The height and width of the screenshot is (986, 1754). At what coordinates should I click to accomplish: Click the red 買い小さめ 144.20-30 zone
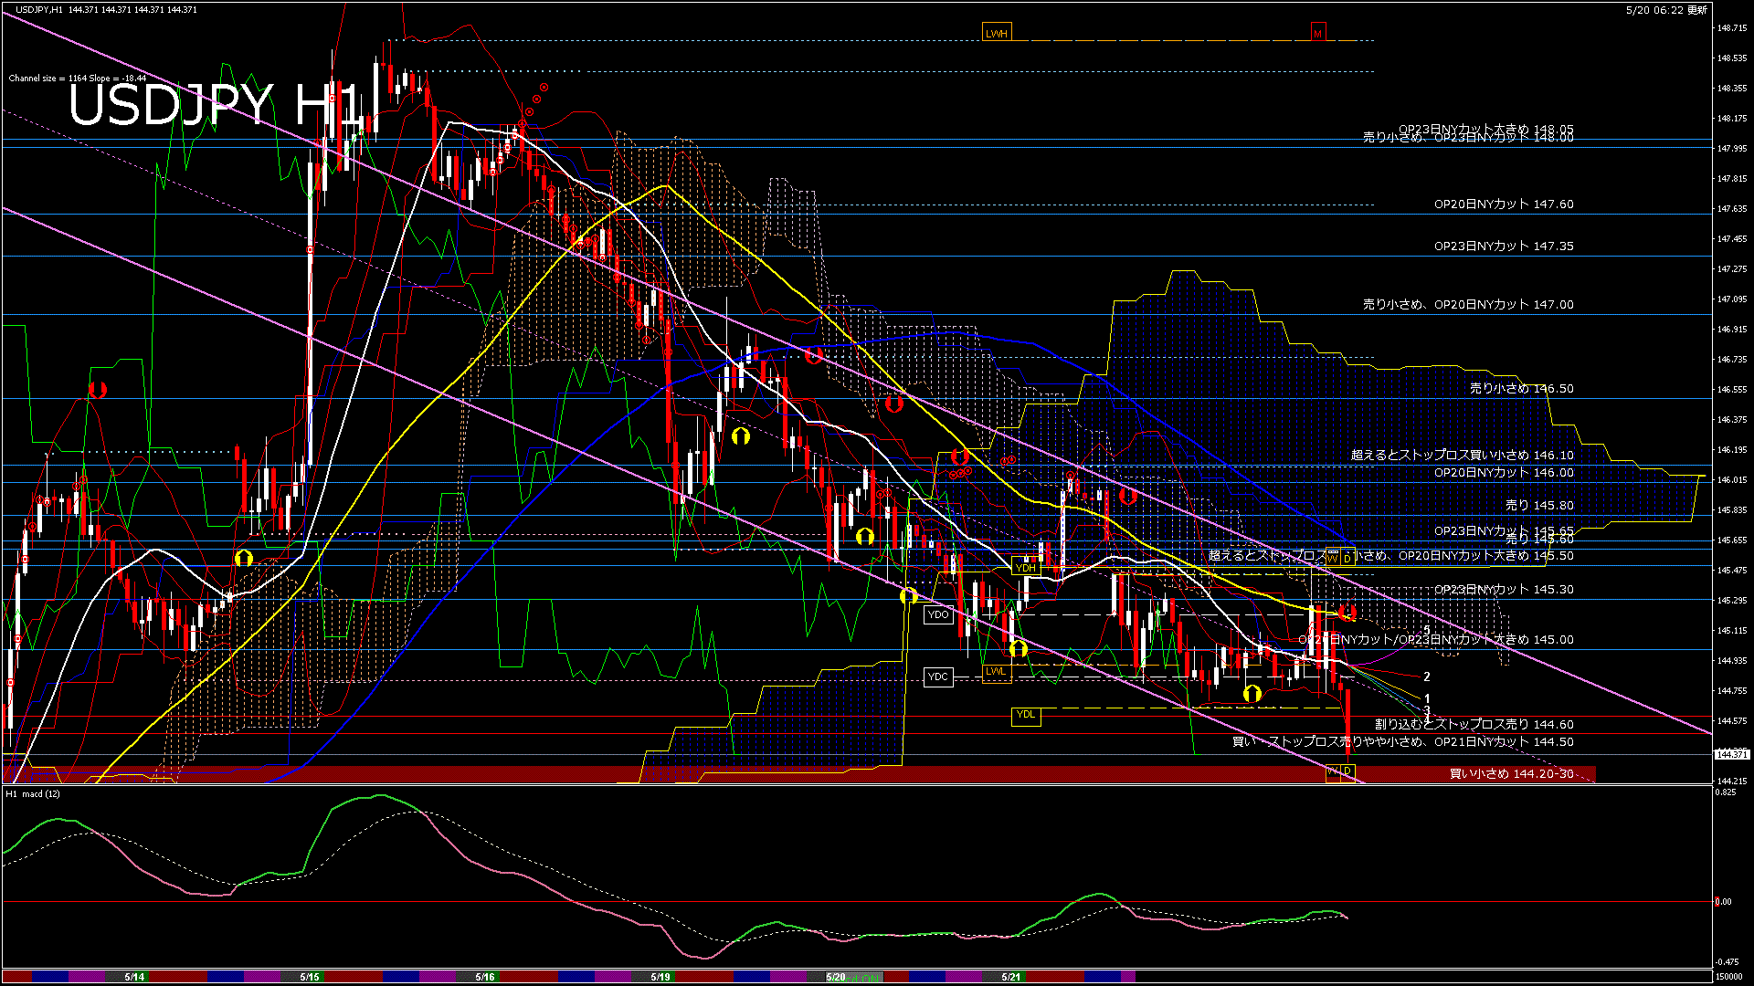click(1511, 774)
